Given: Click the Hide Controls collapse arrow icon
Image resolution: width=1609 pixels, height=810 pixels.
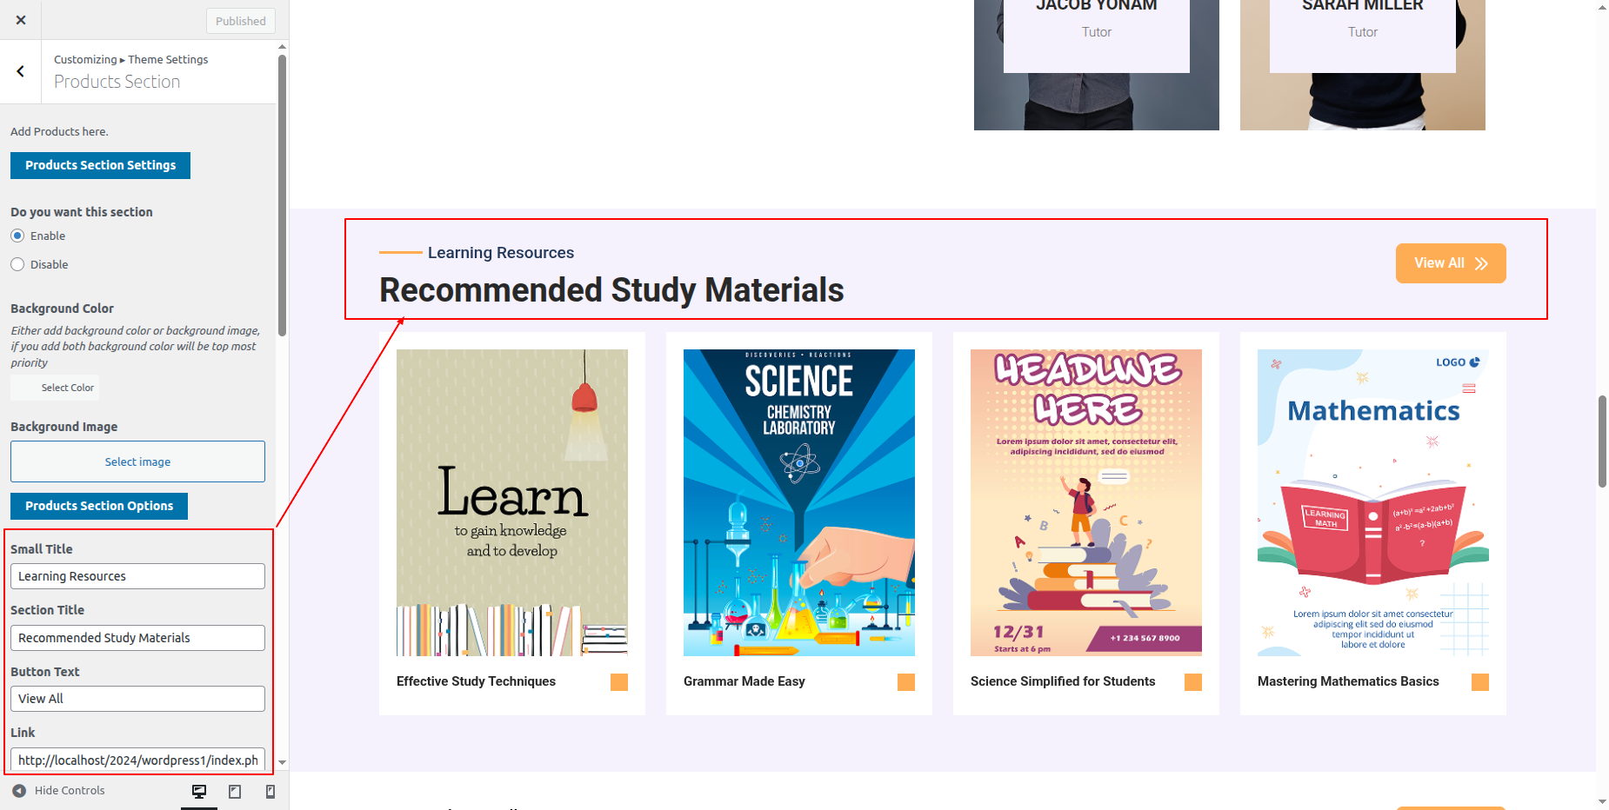Looking at the screenshot, I should [19, 791].
